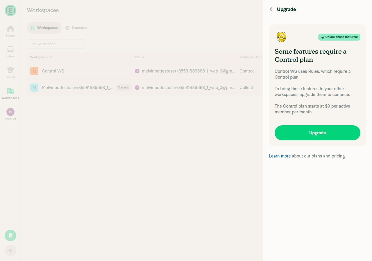
Task: Open the Spend section
Action: click(10, 73)
